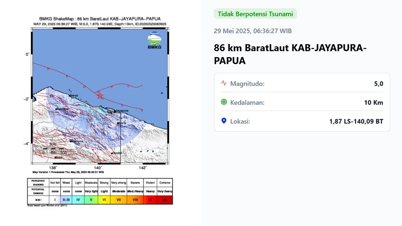Click the PERCEIVED SHAKING row label
The image size is (402, 226).
38,182
